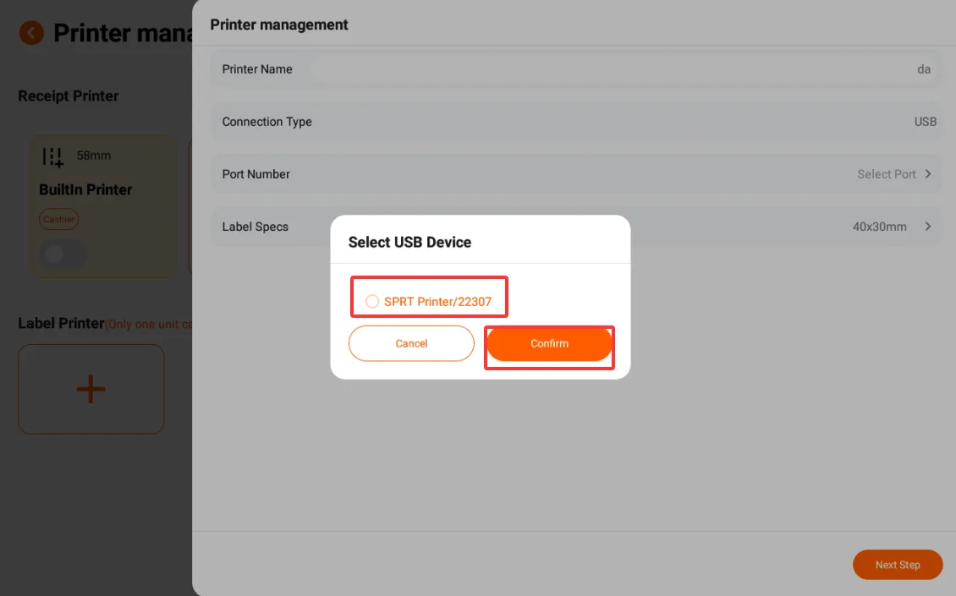Open Select Port option
Screen dimensions: 956x596
(887, 174)
